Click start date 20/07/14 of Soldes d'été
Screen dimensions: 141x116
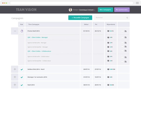click(x=86, y=69)
